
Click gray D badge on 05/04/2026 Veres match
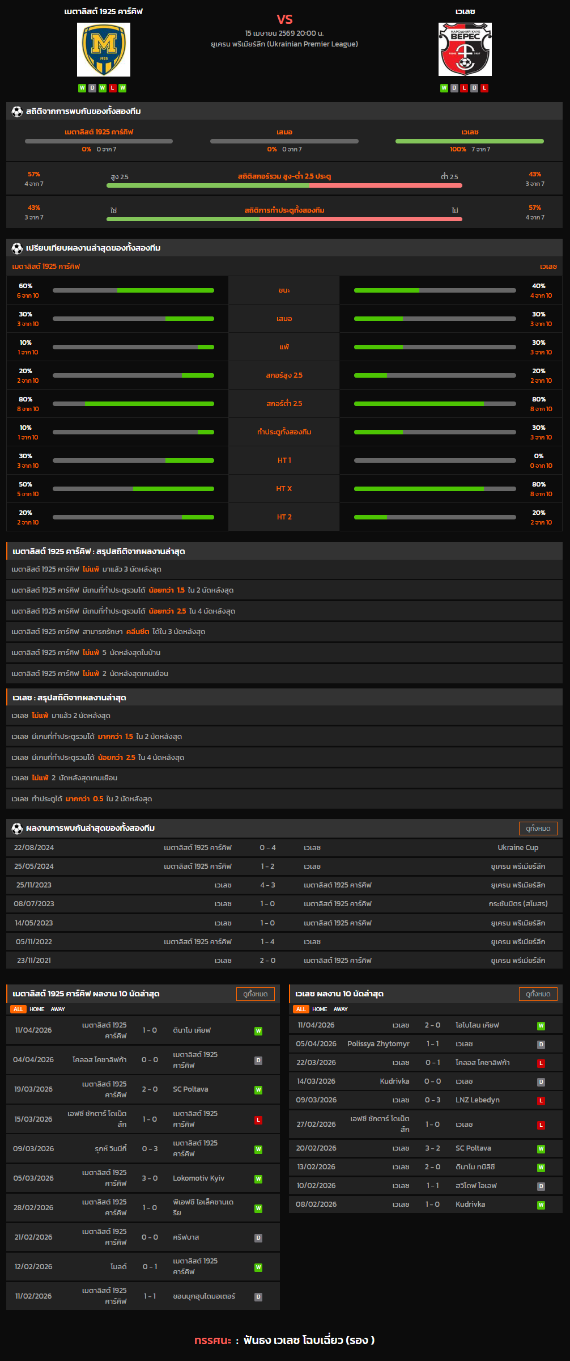click(541, 1045)
